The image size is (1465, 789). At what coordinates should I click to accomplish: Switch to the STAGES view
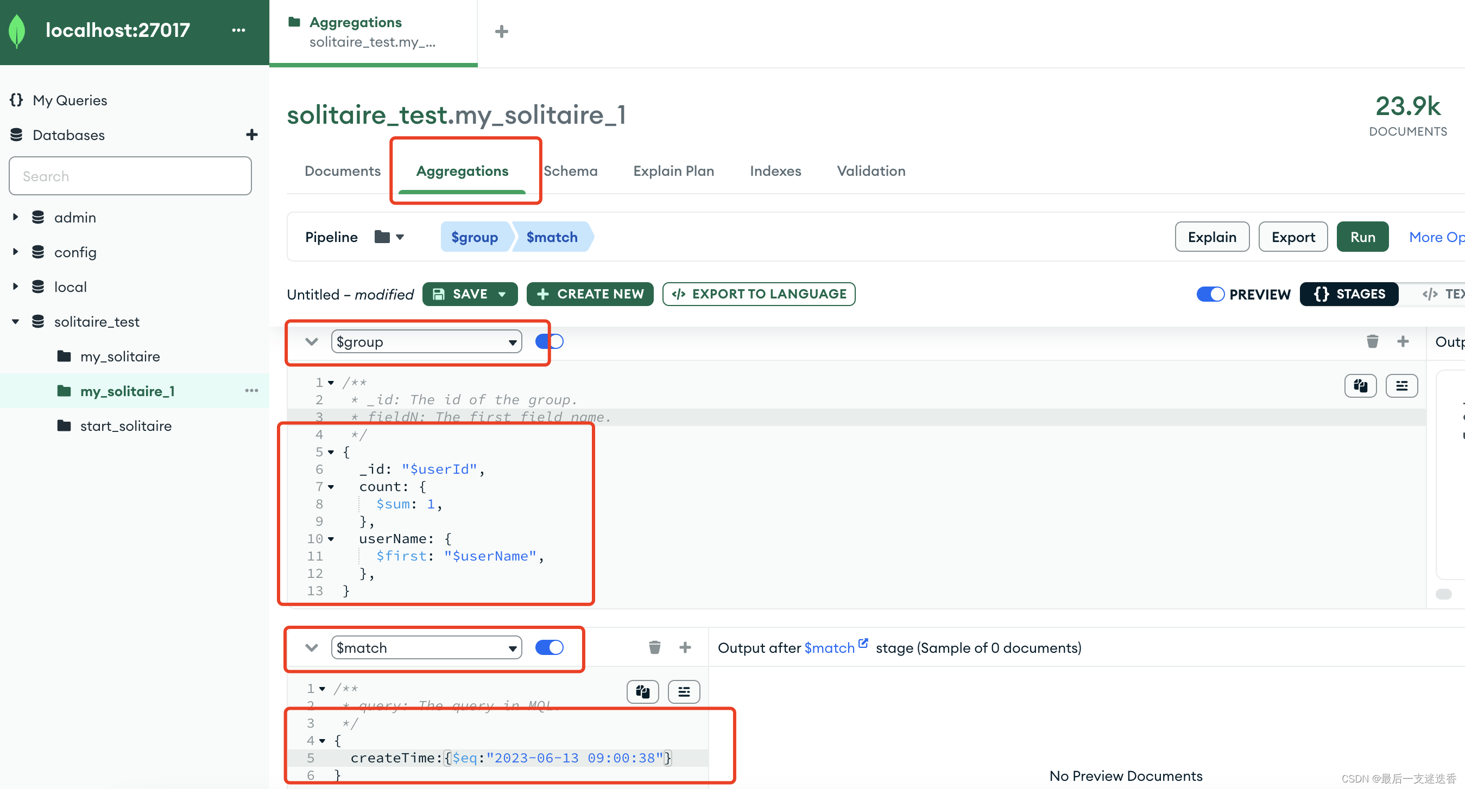(x=1349, y=294)
